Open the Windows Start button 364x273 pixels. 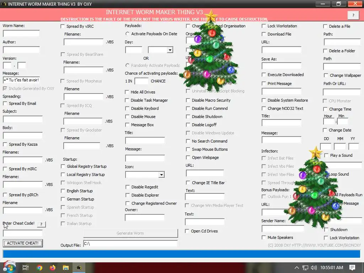coord(9,267)
